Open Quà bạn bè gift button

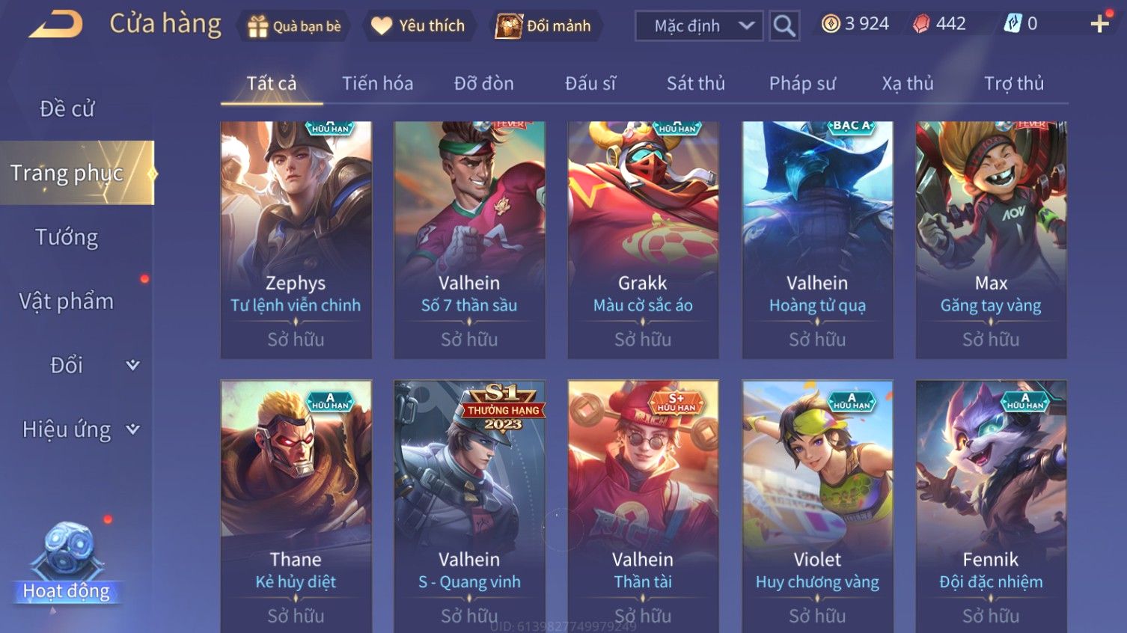point(293,26)
